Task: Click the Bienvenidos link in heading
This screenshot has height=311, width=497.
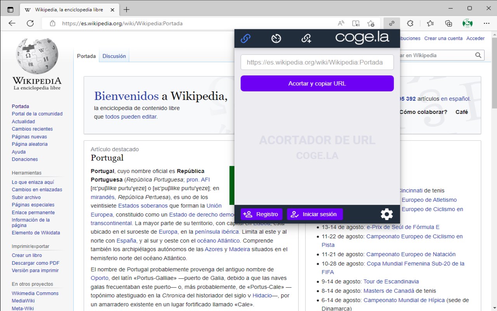Action: click(x=127, y=96)
